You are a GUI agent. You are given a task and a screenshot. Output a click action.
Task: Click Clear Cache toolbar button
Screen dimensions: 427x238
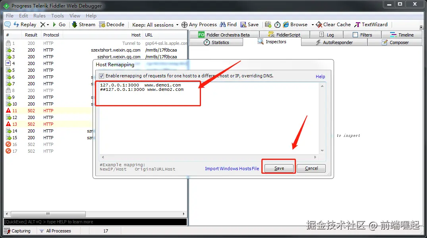333,25
